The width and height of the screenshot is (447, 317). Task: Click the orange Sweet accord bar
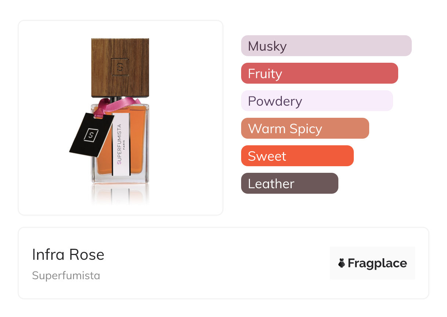(297, 156)
